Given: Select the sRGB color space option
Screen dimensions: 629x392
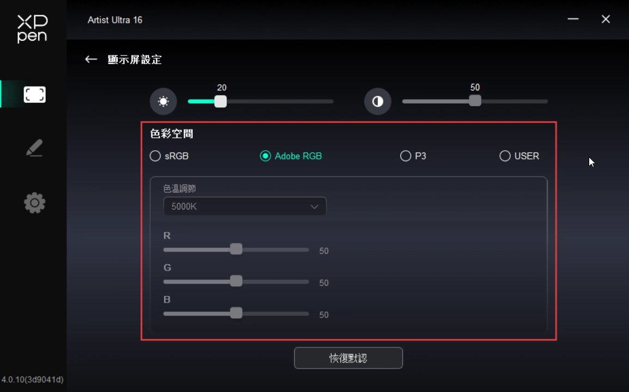Looking at the screenshot, I should (x=169, y=156).
